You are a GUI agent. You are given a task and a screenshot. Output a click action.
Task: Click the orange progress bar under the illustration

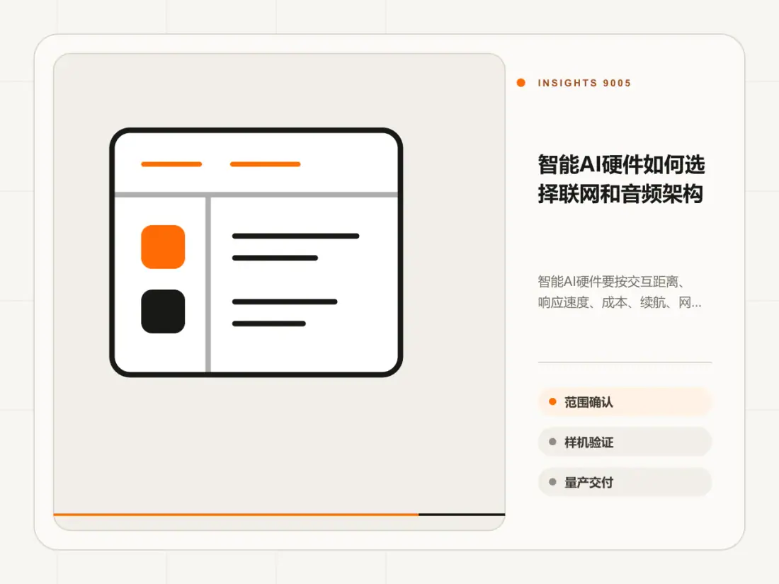point(236,515)
